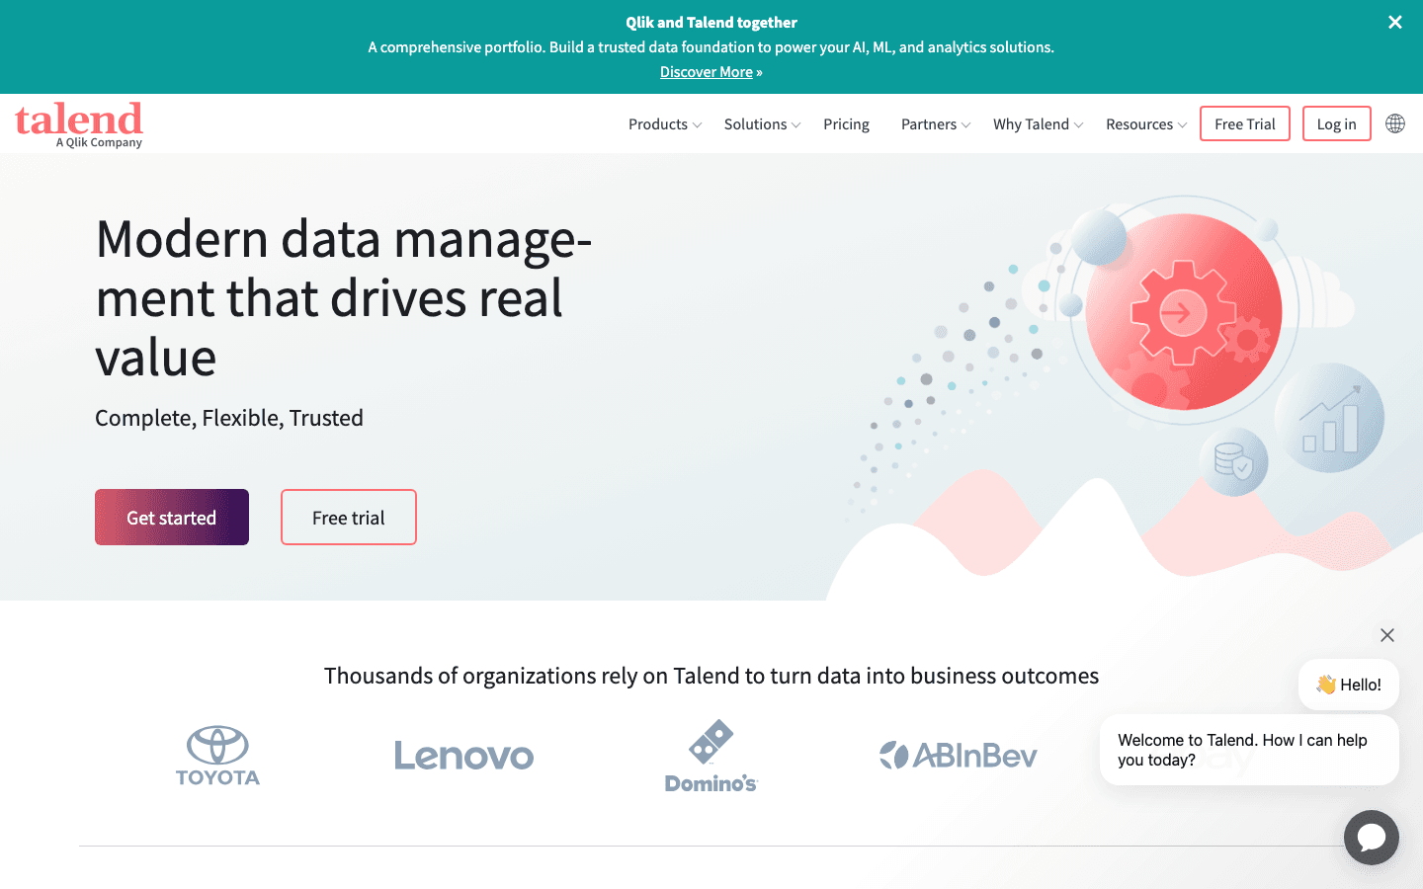This screenshot has width=1423, height=889.
Task: Close the chat greeting popup
Action: [x=1387, y=635]
